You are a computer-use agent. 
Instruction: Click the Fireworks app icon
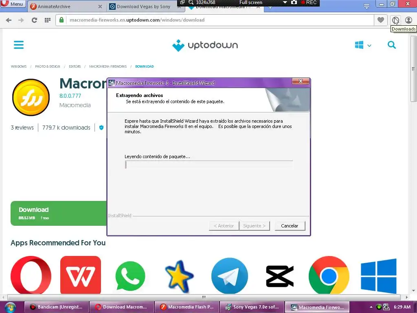tap(31, 97)
